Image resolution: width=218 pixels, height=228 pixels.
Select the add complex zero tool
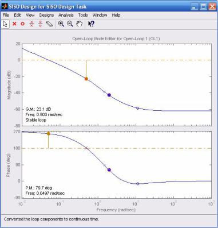pos(40,24)
